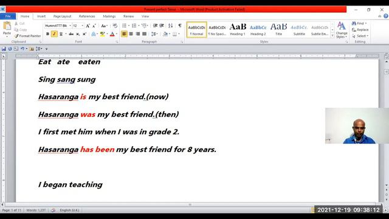Toggle Center alignment

[x=131, y=34]
